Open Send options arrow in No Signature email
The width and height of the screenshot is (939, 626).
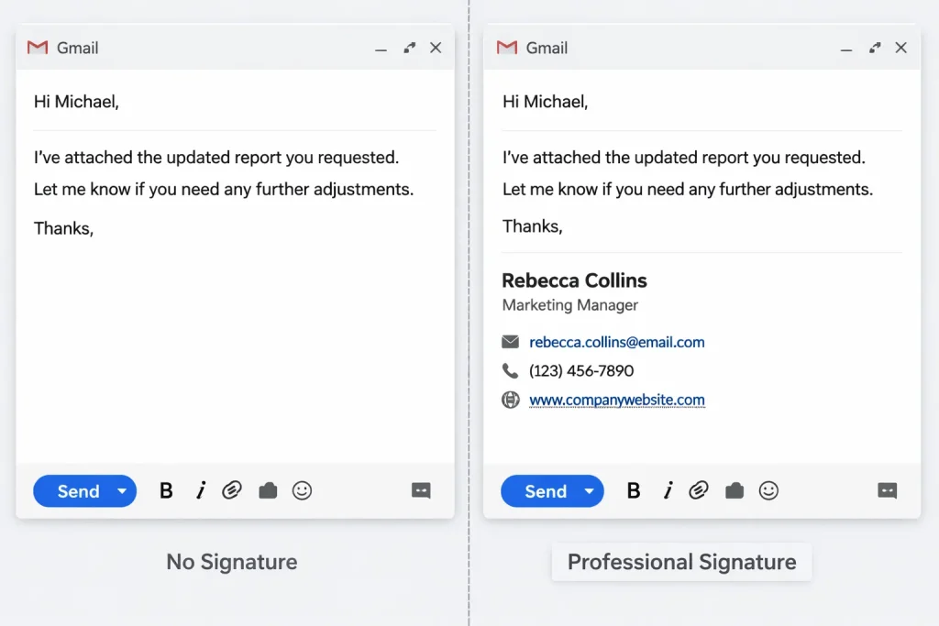[122, 491]
